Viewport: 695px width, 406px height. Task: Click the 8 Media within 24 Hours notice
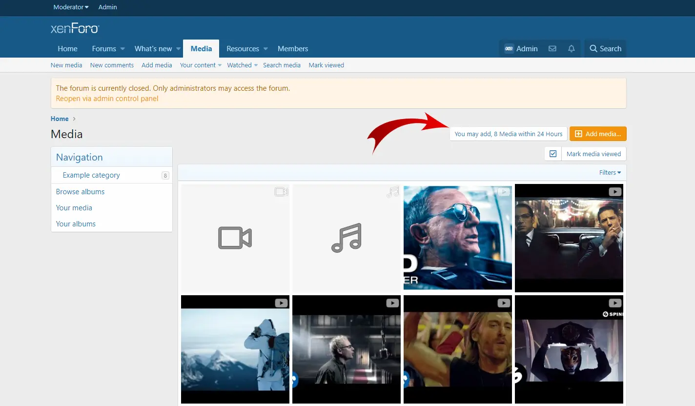click(508, 134)
